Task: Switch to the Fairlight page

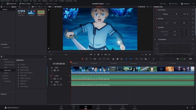Action: 123,108
